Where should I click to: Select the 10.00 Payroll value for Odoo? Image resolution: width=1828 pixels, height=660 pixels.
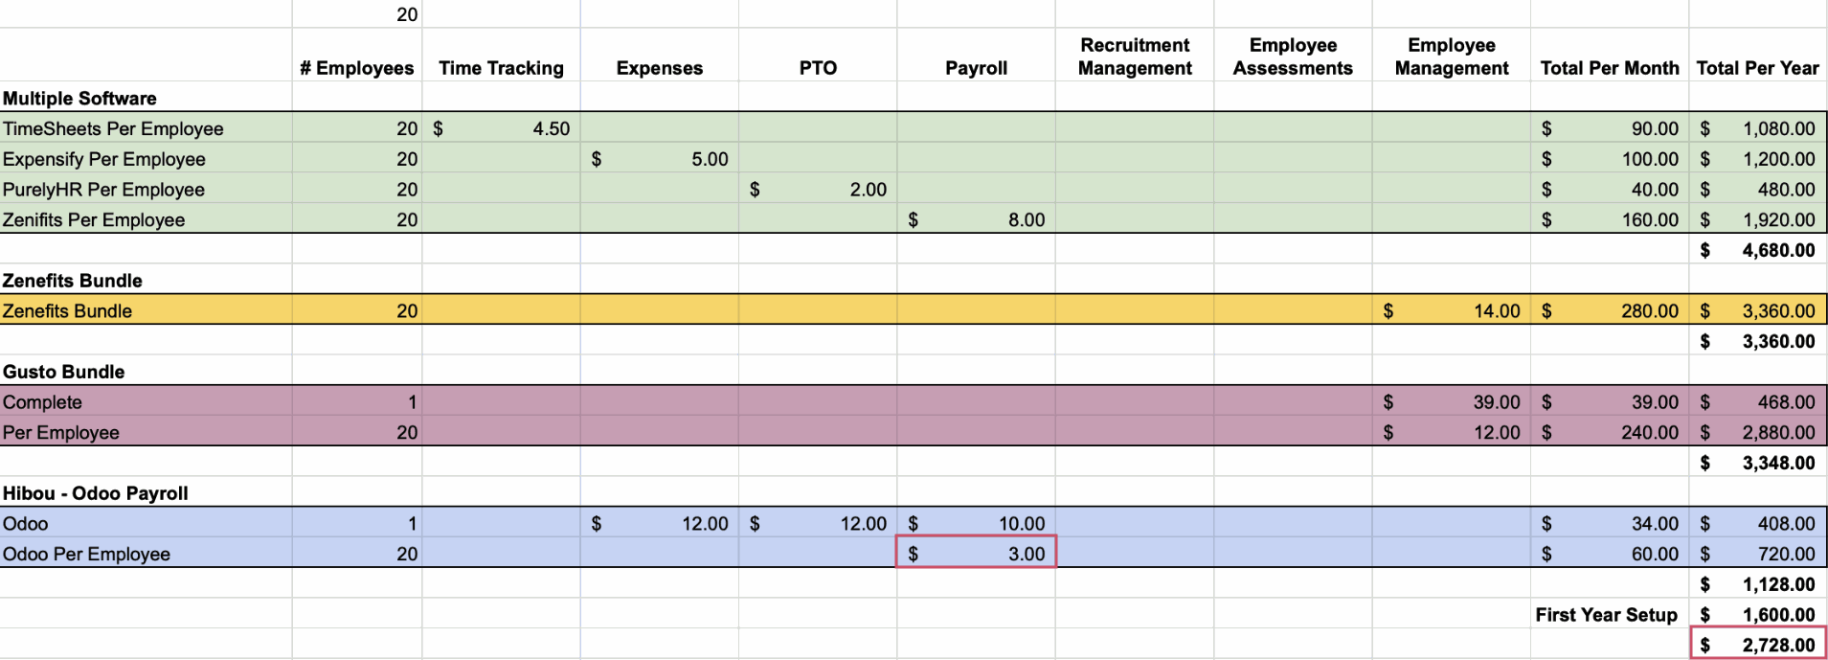[976, 524]
